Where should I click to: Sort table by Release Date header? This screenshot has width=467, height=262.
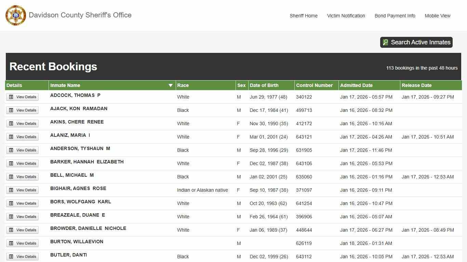[416, 85]
